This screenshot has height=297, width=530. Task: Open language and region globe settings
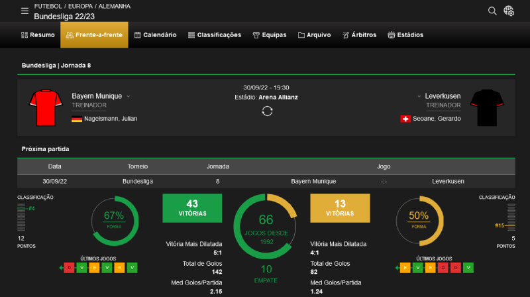tap(509, 11)
